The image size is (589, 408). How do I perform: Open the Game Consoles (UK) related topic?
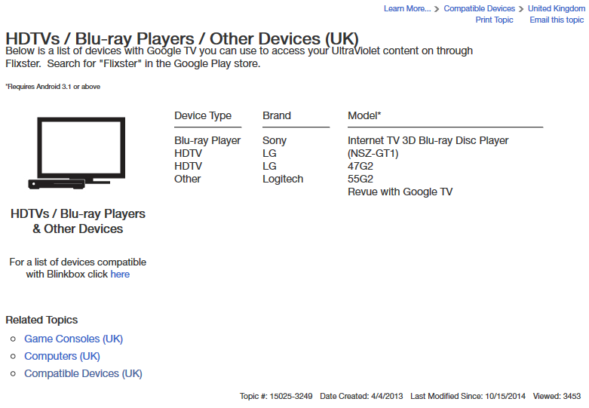coord(73,339)
